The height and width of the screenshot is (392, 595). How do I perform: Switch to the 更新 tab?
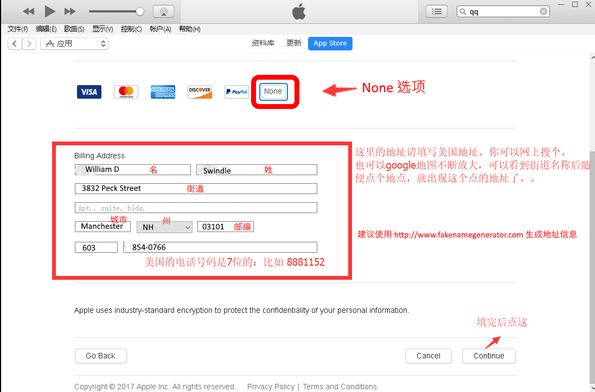click(294, 43)
